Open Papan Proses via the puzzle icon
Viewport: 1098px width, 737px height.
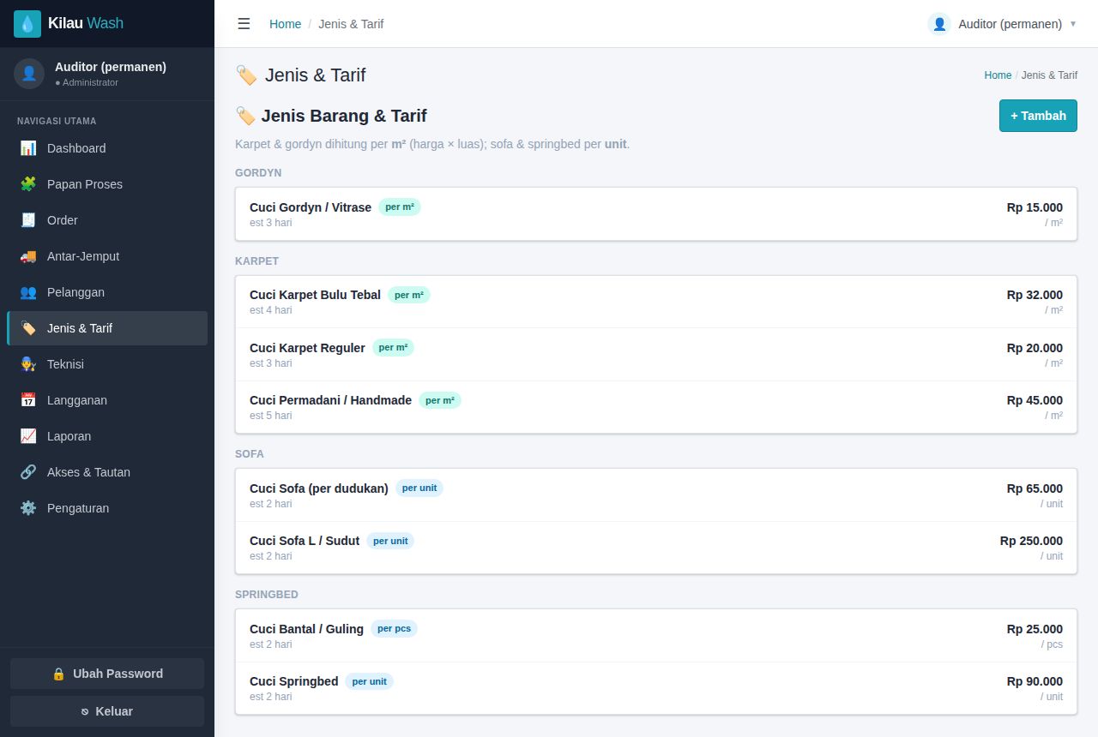pos(28,184)
